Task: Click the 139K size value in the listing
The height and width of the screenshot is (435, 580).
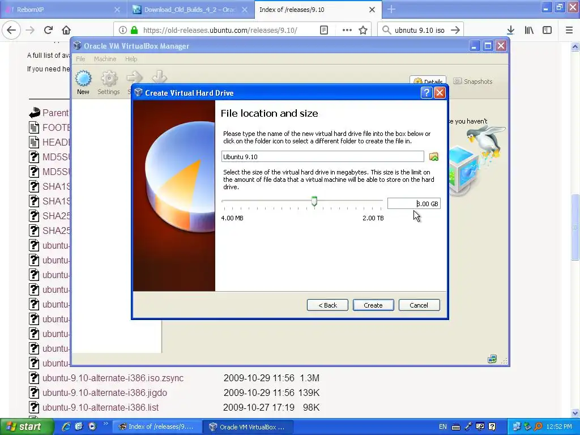Action: [309, 393]
